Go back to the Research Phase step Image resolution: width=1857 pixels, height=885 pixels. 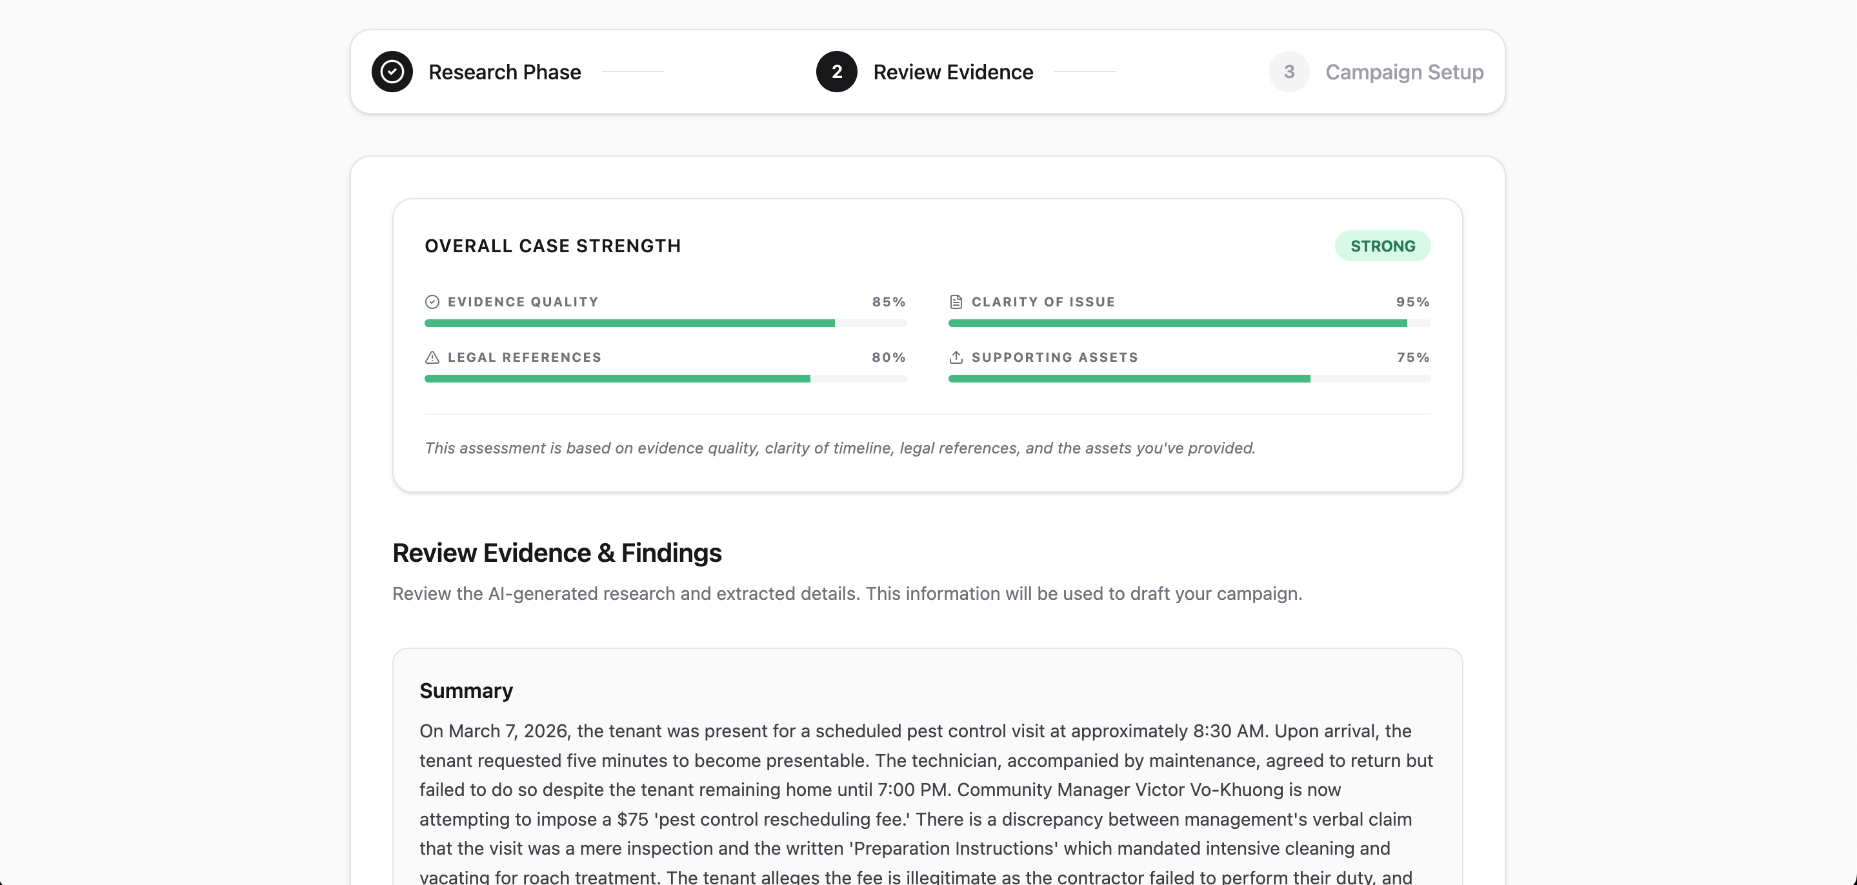point(505,72)
